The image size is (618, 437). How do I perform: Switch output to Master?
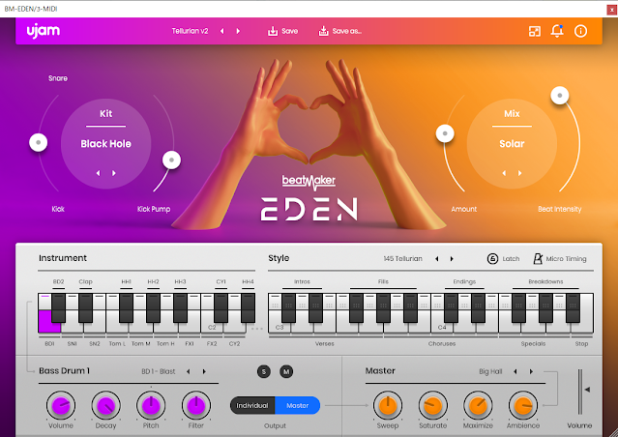click(298, 405)
